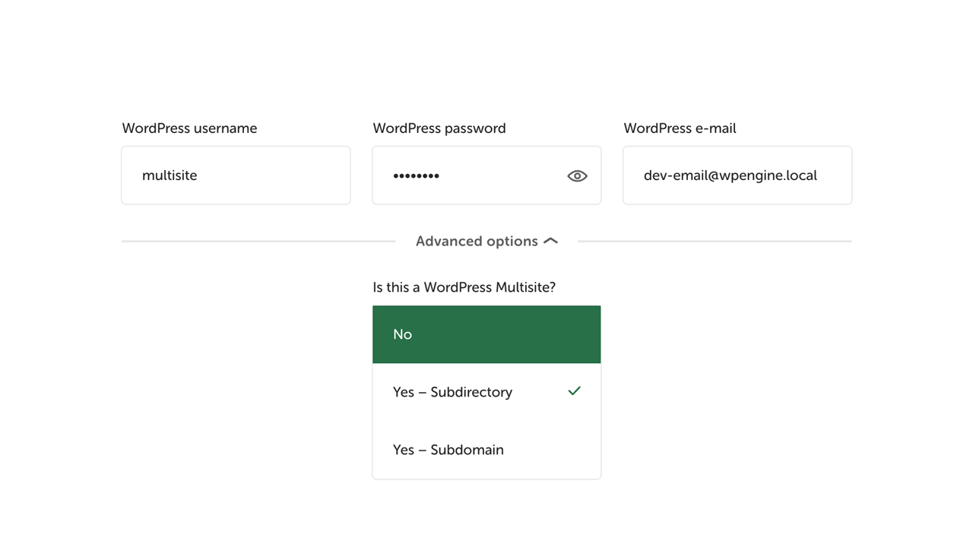Click the WordPress password label
The image size is (973, 547).
pyautogui.click(x=439, y=128)
